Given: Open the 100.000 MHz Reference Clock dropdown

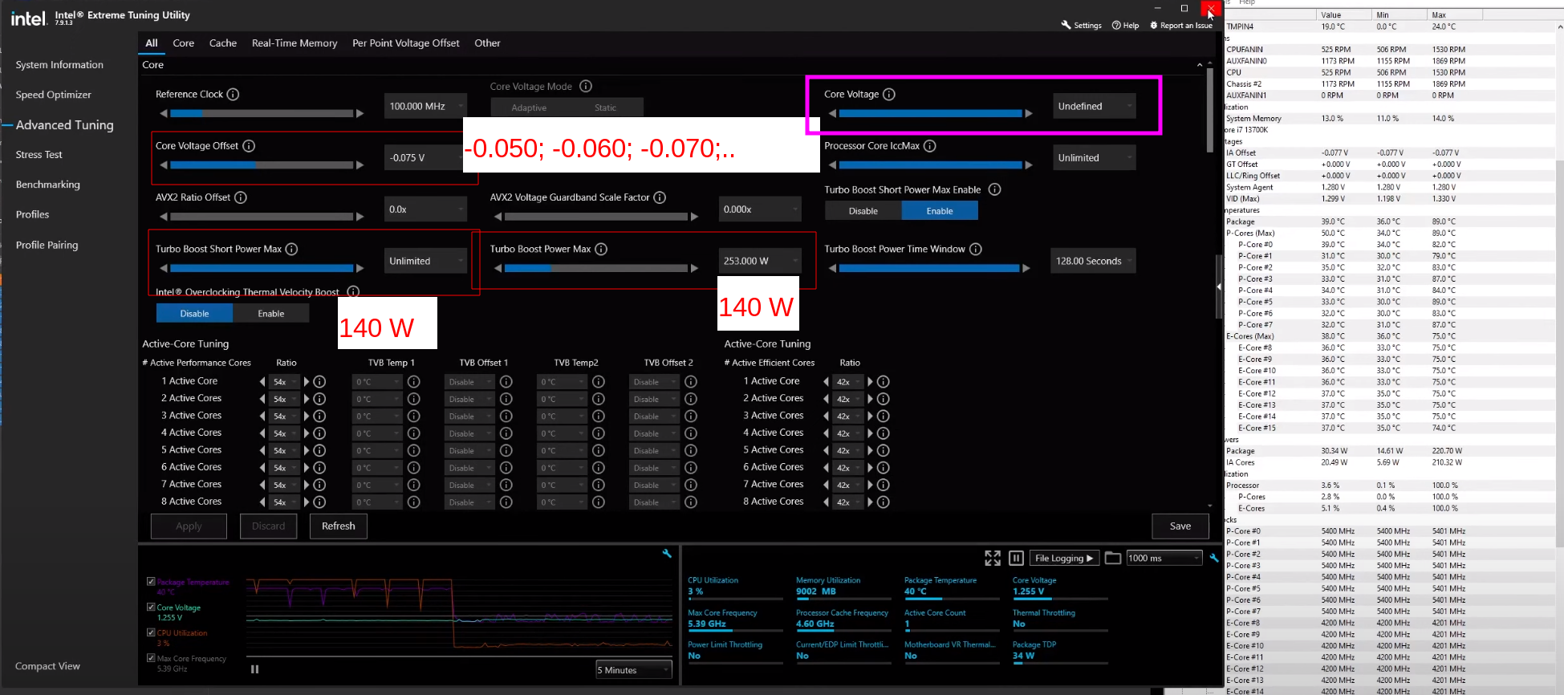Looking at the screenshot, I should pyautogui.click(x=425, y=106).
